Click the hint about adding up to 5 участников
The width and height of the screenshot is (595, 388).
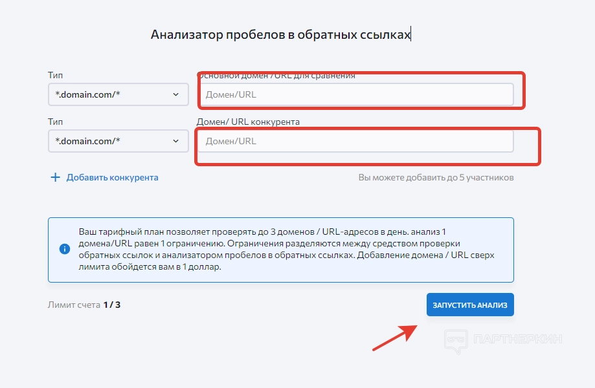click(436, 177)
